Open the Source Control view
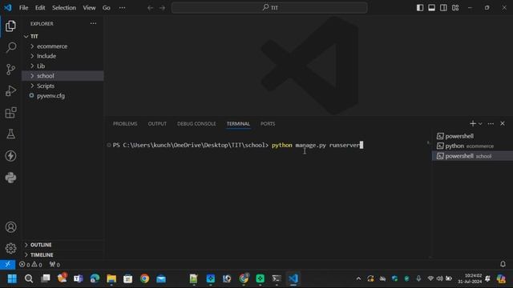Screen dimensions: 513x288 click(x=10, y=70)
